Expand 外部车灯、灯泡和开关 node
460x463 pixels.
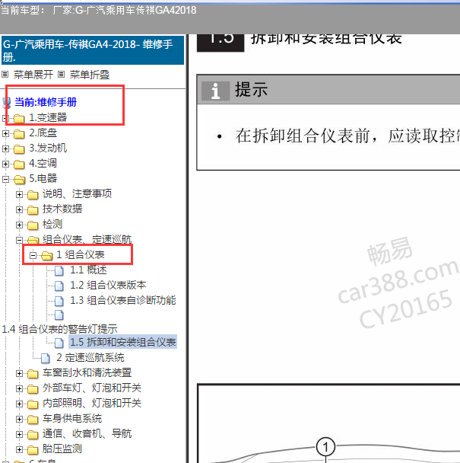tap(19, 388)
